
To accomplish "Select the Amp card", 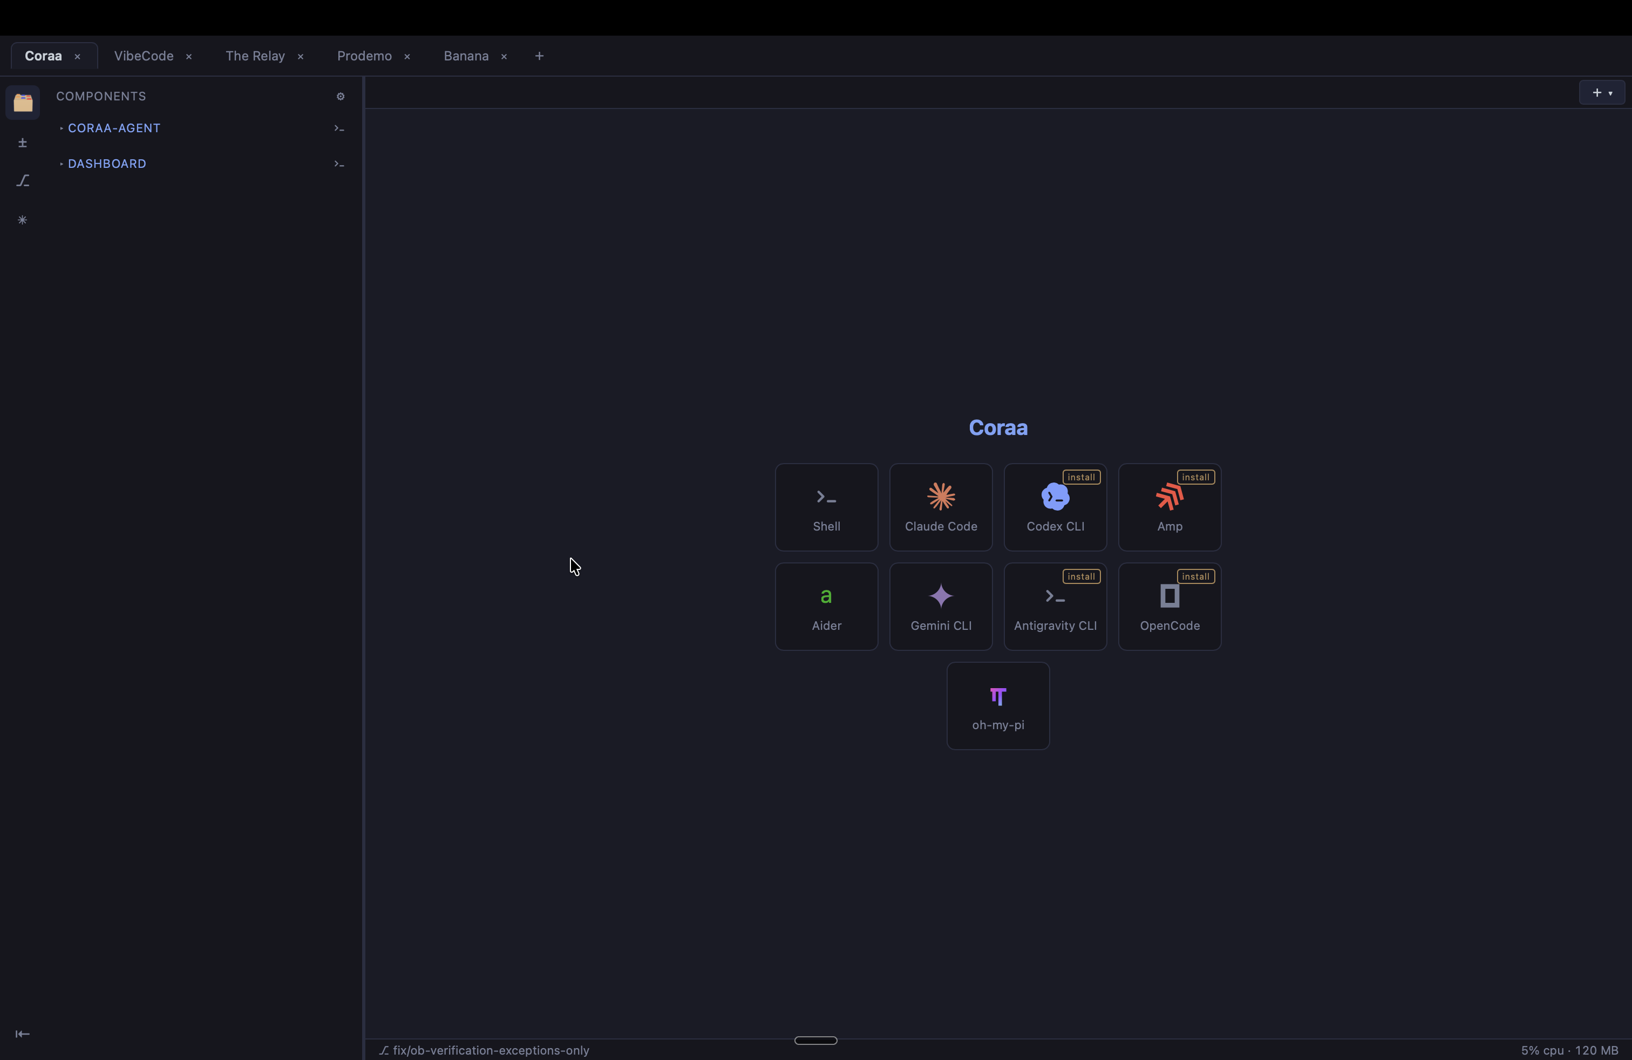I will coord(1170,507).
